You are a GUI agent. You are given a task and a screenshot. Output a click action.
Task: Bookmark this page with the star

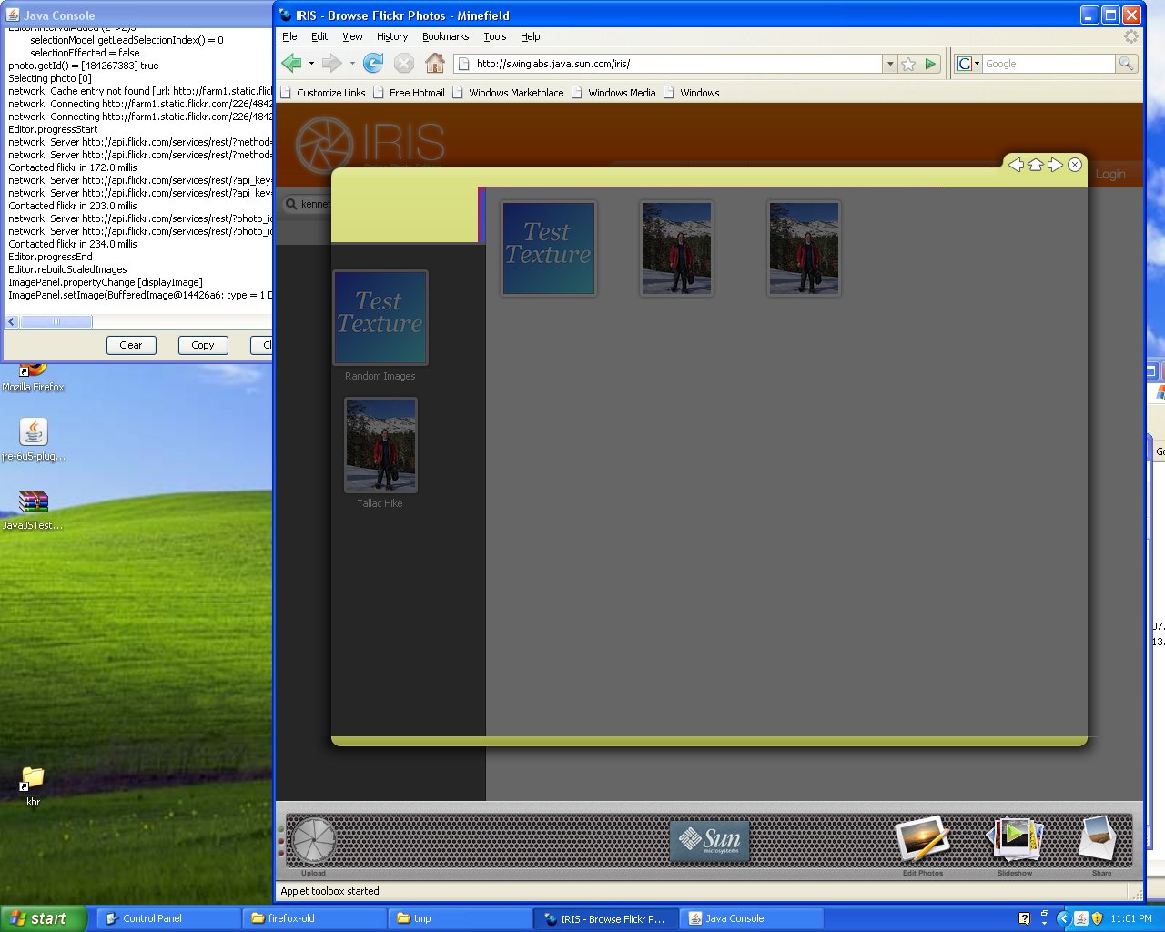coord(908,64)
